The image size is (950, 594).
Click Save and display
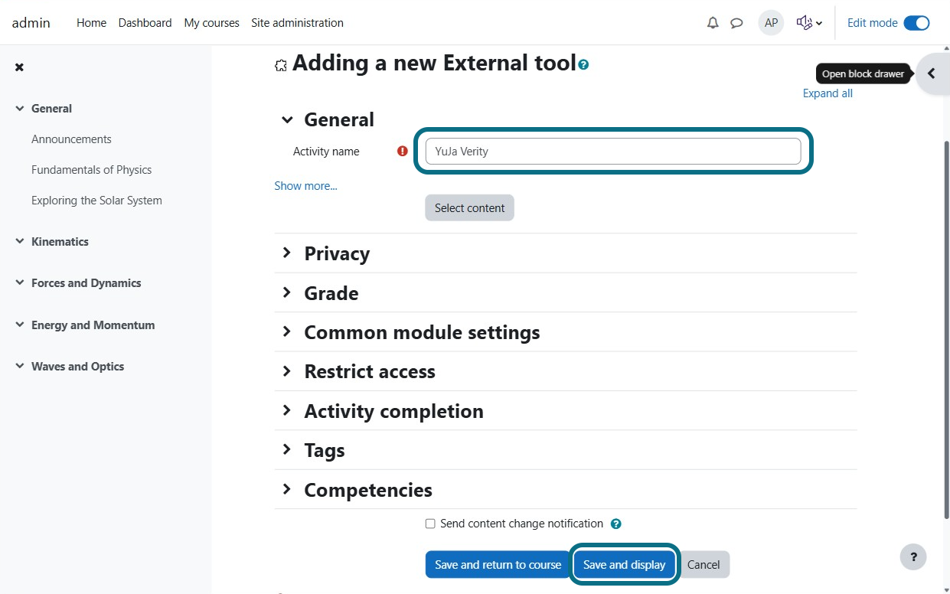click(625, 565)
